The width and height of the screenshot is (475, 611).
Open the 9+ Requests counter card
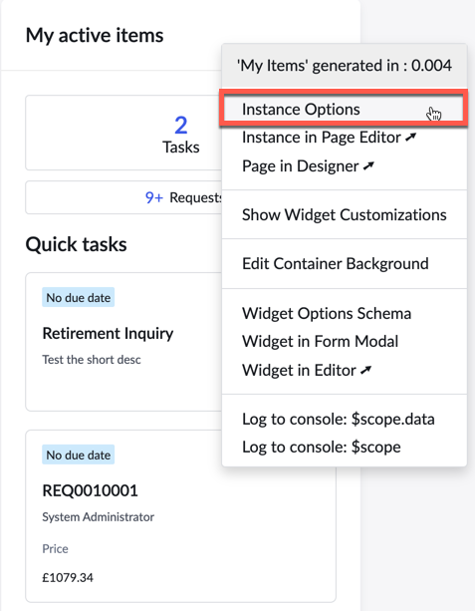(x=123, y=197)
